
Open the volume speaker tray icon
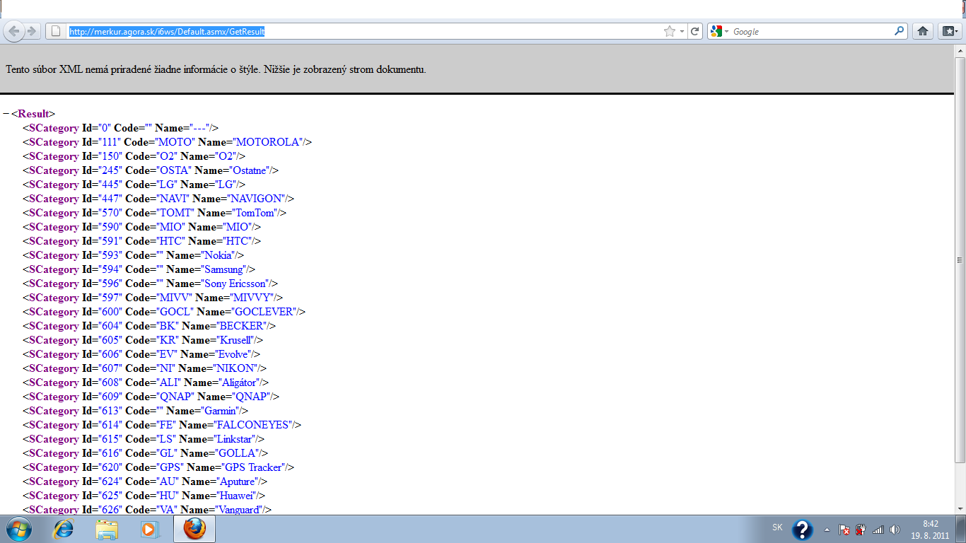click(x=895, y=530)
